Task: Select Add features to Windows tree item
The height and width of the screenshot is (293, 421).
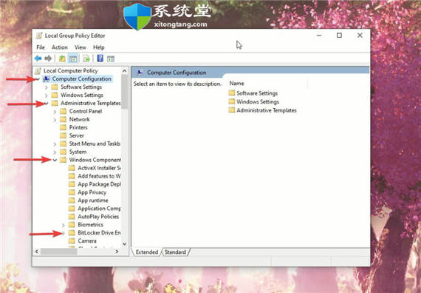Action: point(100,176)
